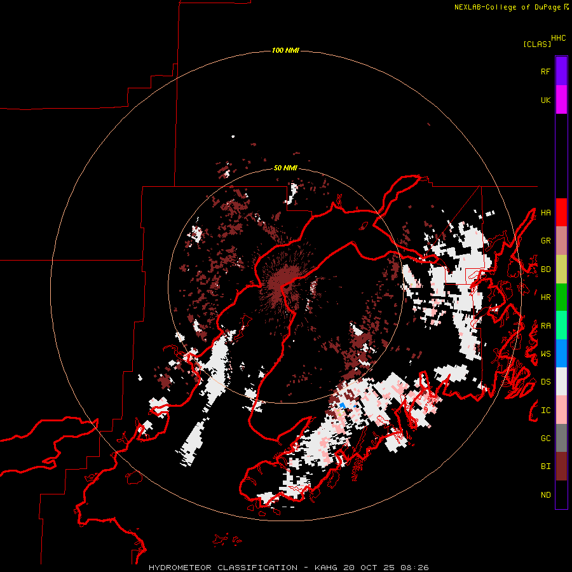Viewport: 572px width, 572px height.
Task: Click the 08:26 time stamp
Action: (414, 568)
